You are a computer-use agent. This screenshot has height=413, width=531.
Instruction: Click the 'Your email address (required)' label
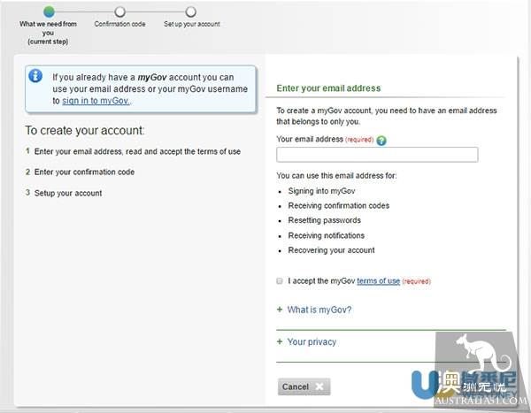pyautogui.click(x=325, y=139)
